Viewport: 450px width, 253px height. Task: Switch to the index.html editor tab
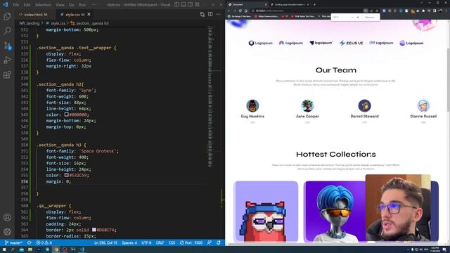click(x=34, y=14)
